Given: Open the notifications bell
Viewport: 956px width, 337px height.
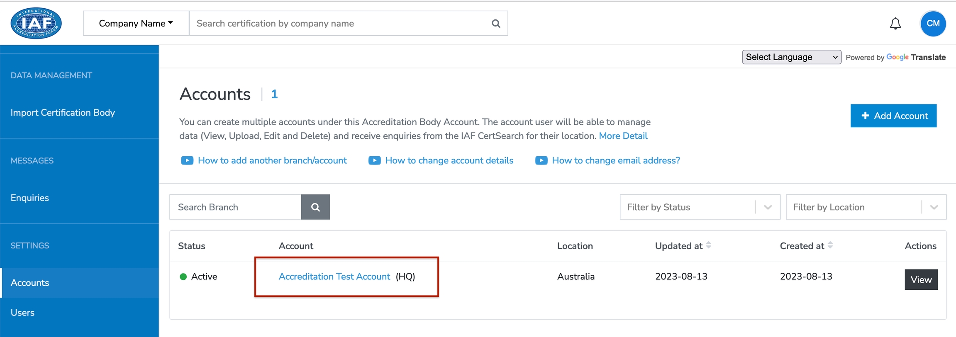Looking at the screenshot, I should [x=895, y=24].
